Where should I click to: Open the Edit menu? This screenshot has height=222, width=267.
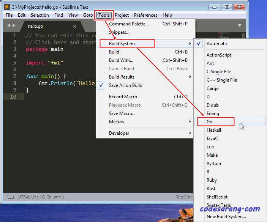tap(22, 15)
